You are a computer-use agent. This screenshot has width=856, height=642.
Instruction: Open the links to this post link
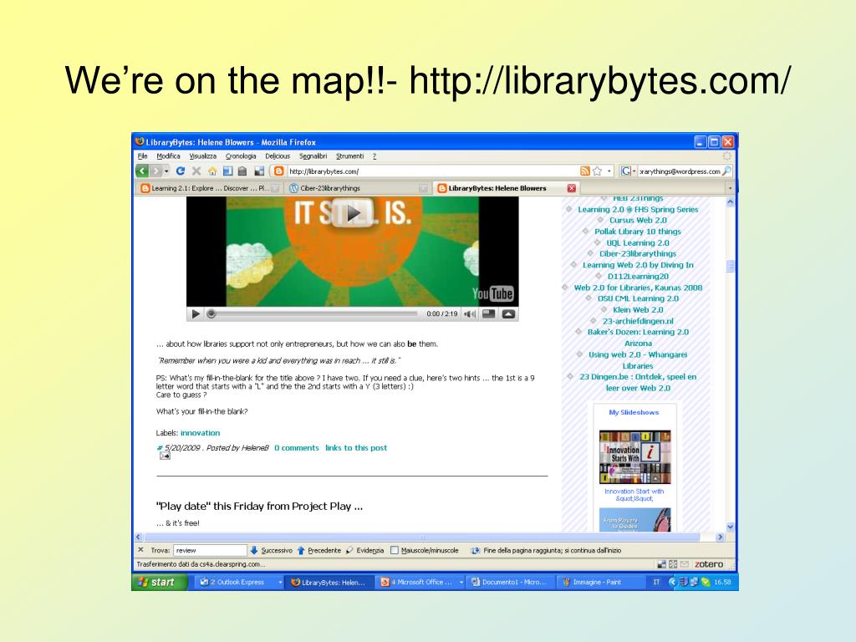356,448
